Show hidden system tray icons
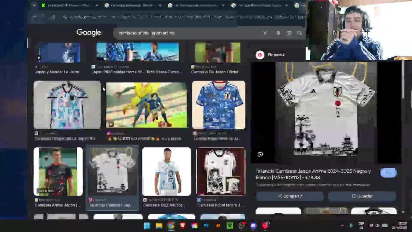Screen dimensions: 412x232 tap(342, 226)
